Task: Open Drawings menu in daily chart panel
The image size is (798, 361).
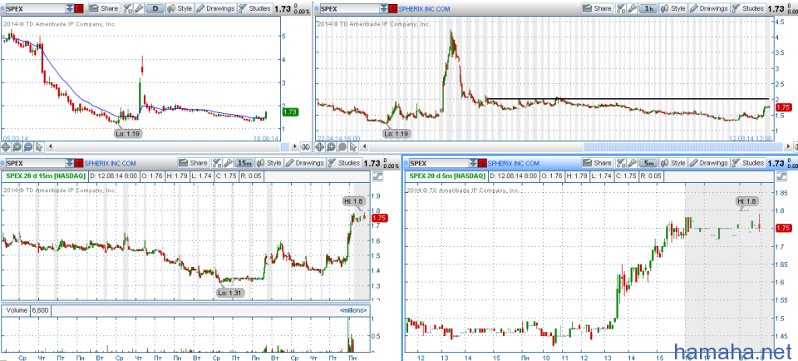Action: (215, 8)
